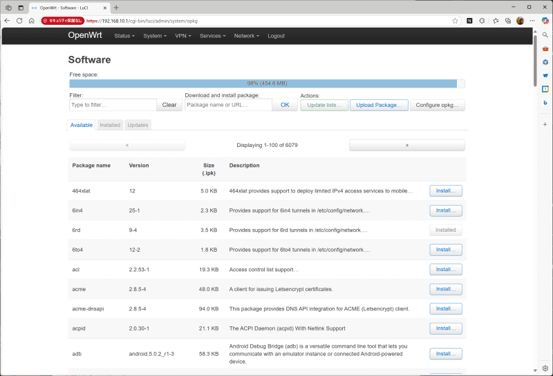Switch to the Installed tab
Screen dimensions: 553x376
tap(110, 125)
